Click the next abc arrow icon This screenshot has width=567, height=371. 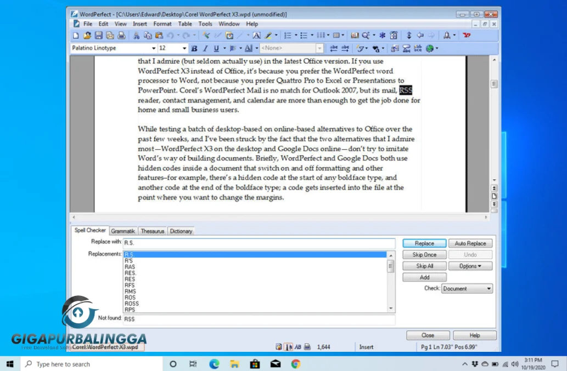pyautogui.click(x=345, y=48)
